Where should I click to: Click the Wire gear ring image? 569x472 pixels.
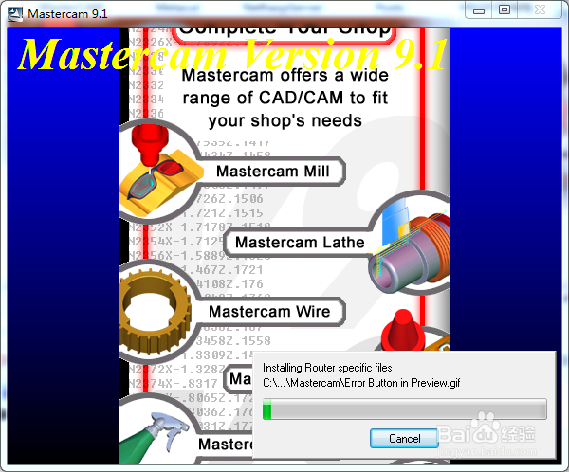(x=155, y=312)
